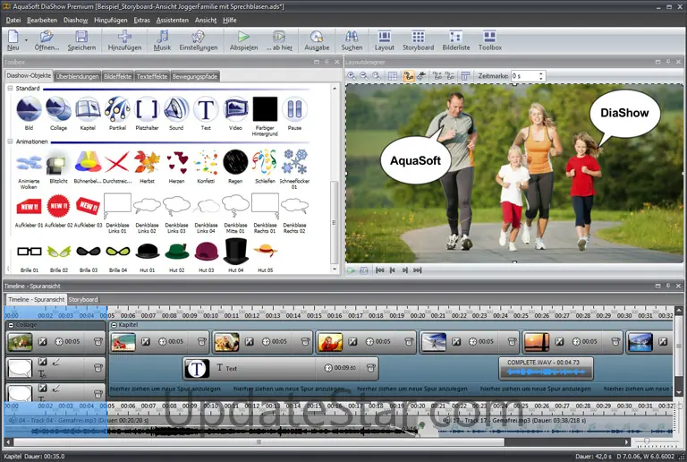
Task: Select the Partikel object in Toolbox
Action: coord(117,110)
